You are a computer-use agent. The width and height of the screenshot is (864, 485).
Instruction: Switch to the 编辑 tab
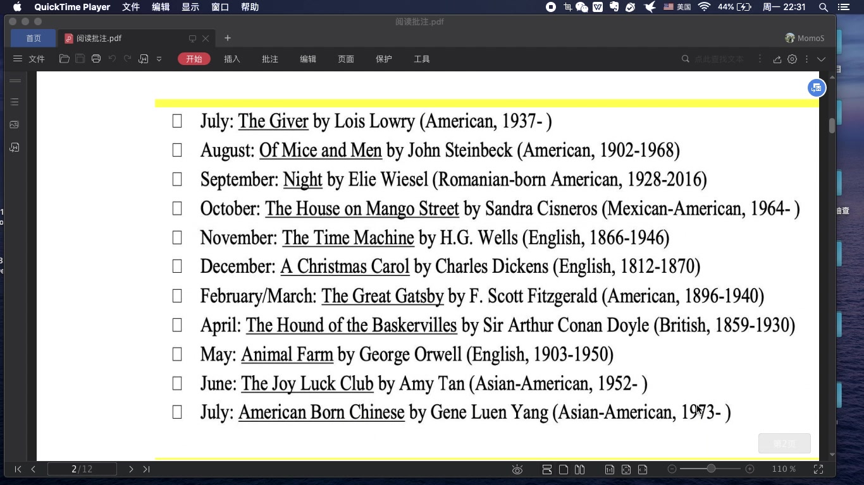point(308,59)
